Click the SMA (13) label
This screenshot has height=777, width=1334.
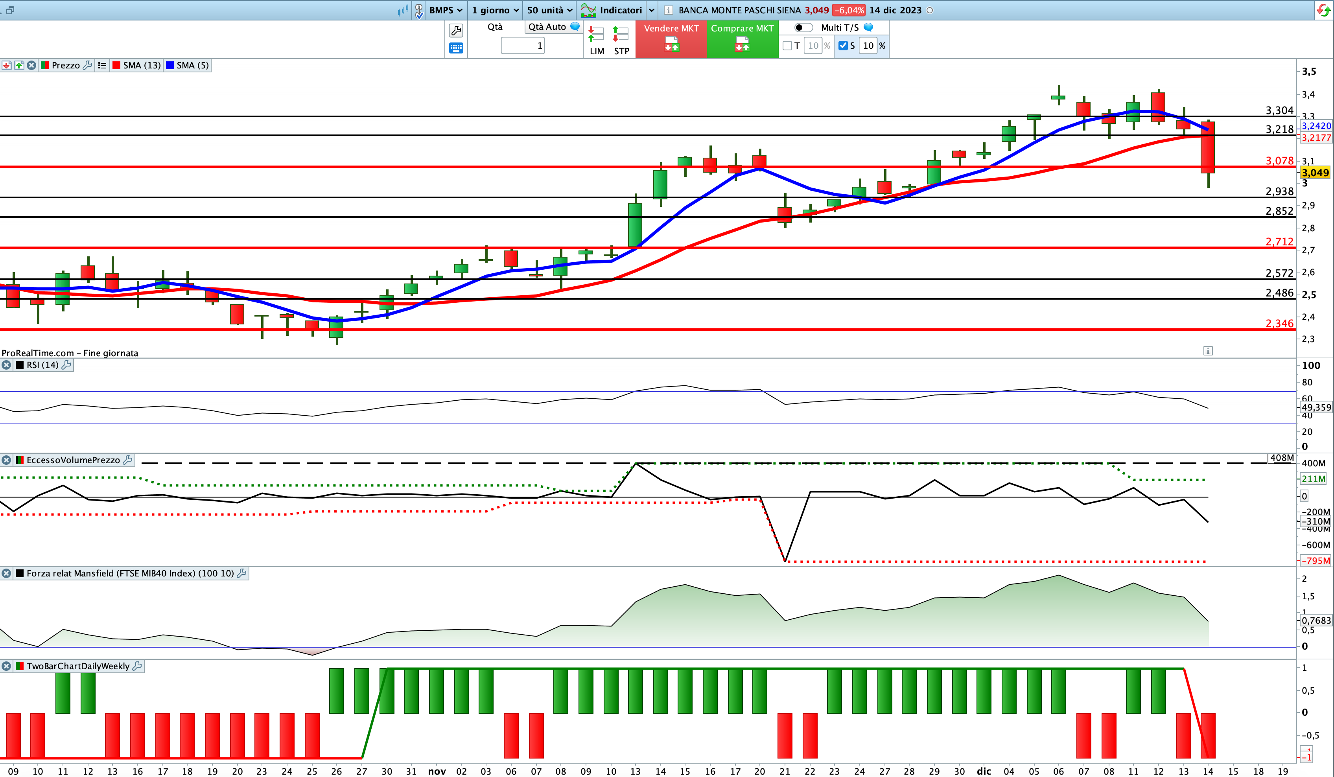(x=142, y=65)
